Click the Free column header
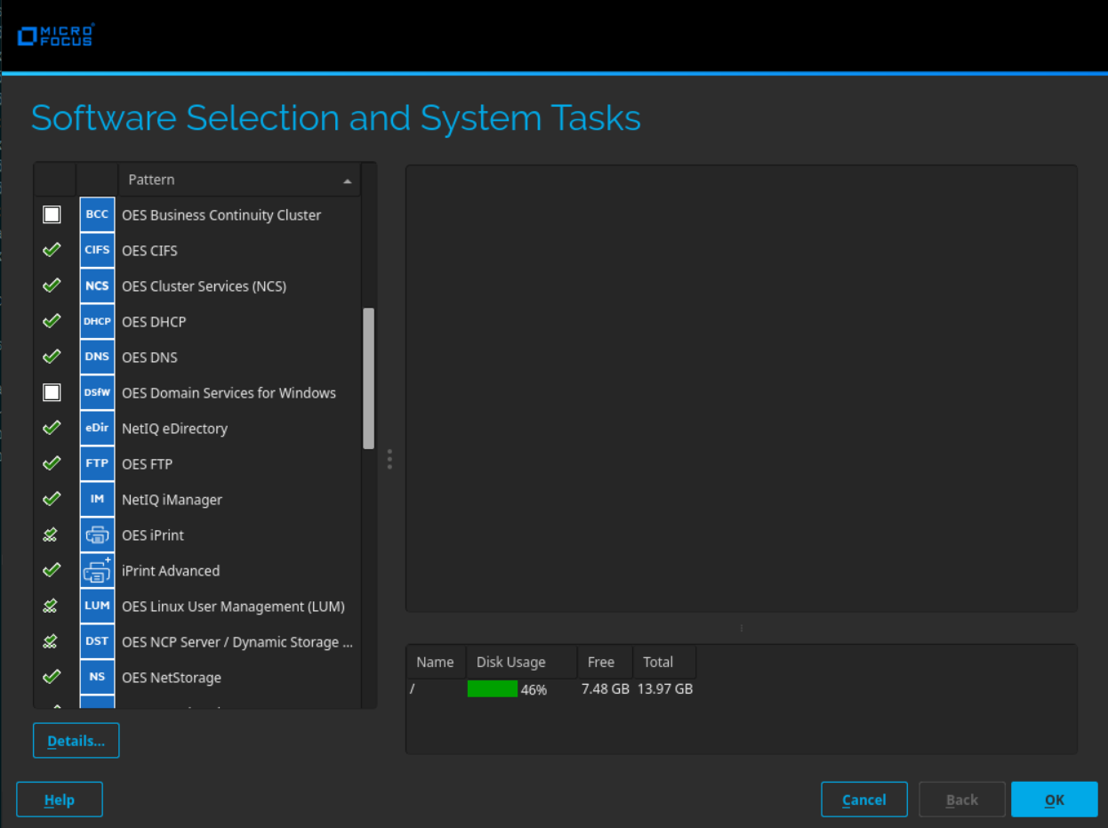The width and height of the screenshot is (1108, 828). click(x=603, y=663)
